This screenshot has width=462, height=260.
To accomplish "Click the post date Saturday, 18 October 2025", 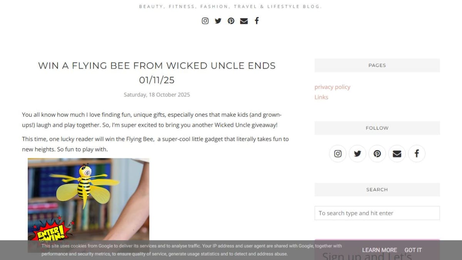I will [x=157, y=95].
